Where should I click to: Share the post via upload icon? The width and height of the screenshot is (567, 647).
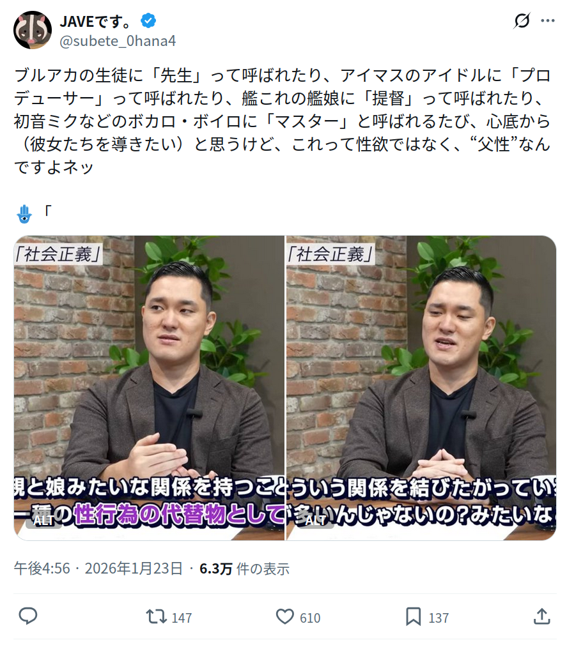point(541,616)
